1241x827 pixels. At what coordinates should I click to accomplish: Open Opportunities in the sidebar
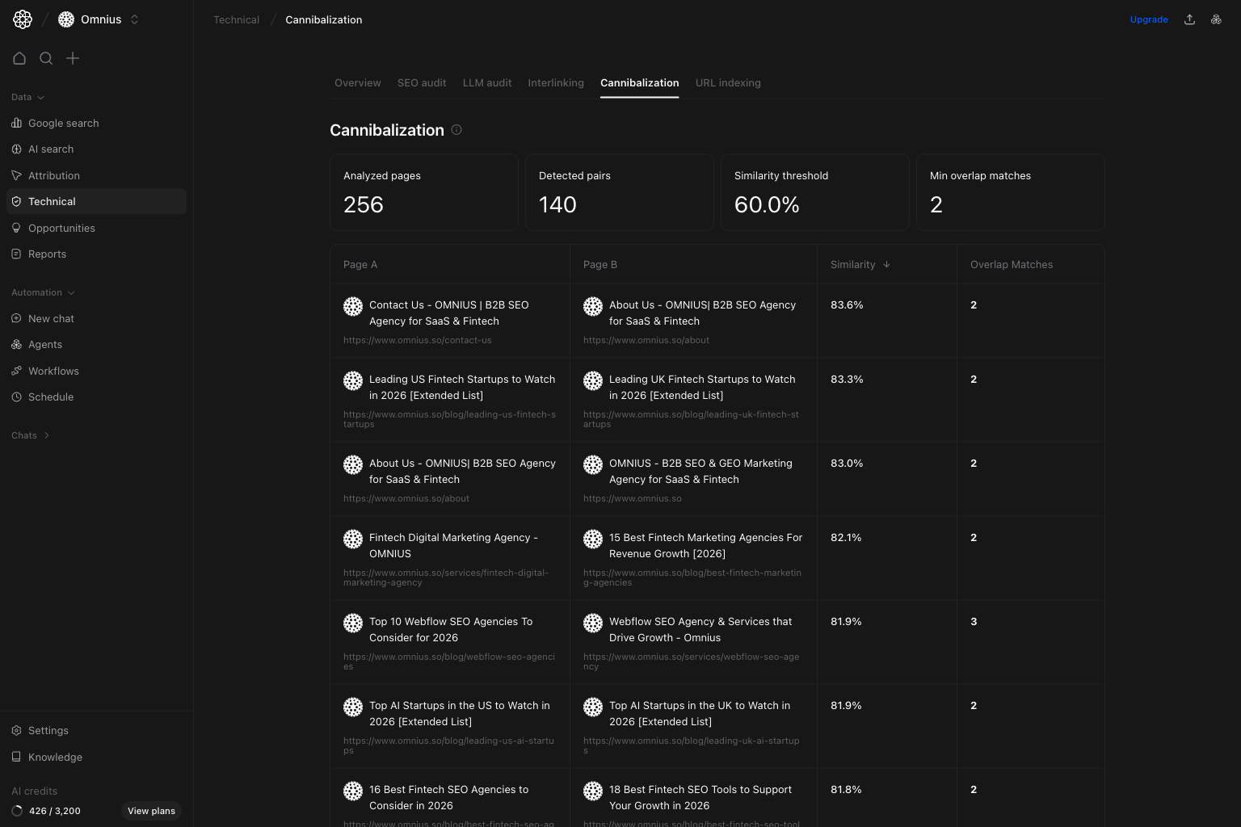point(96,228)
